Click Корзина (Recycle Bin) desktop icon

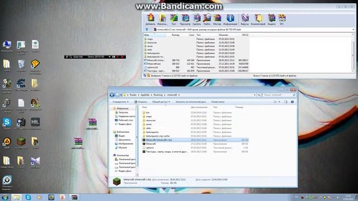pos(21,66)
